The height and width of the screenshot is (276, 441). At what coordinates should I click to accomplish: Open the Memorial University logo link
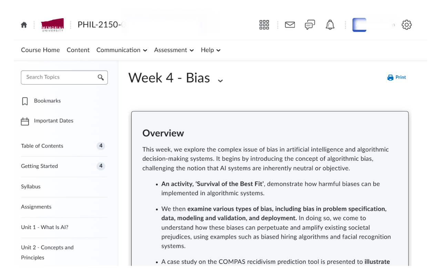(x=52, y=25)
